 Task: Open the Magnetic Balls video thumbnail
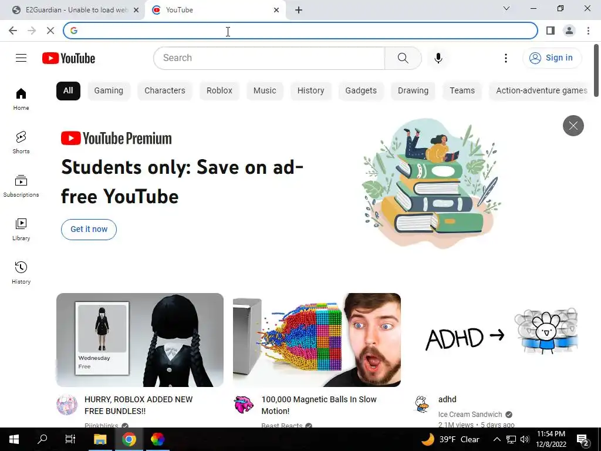coord(317,340)
